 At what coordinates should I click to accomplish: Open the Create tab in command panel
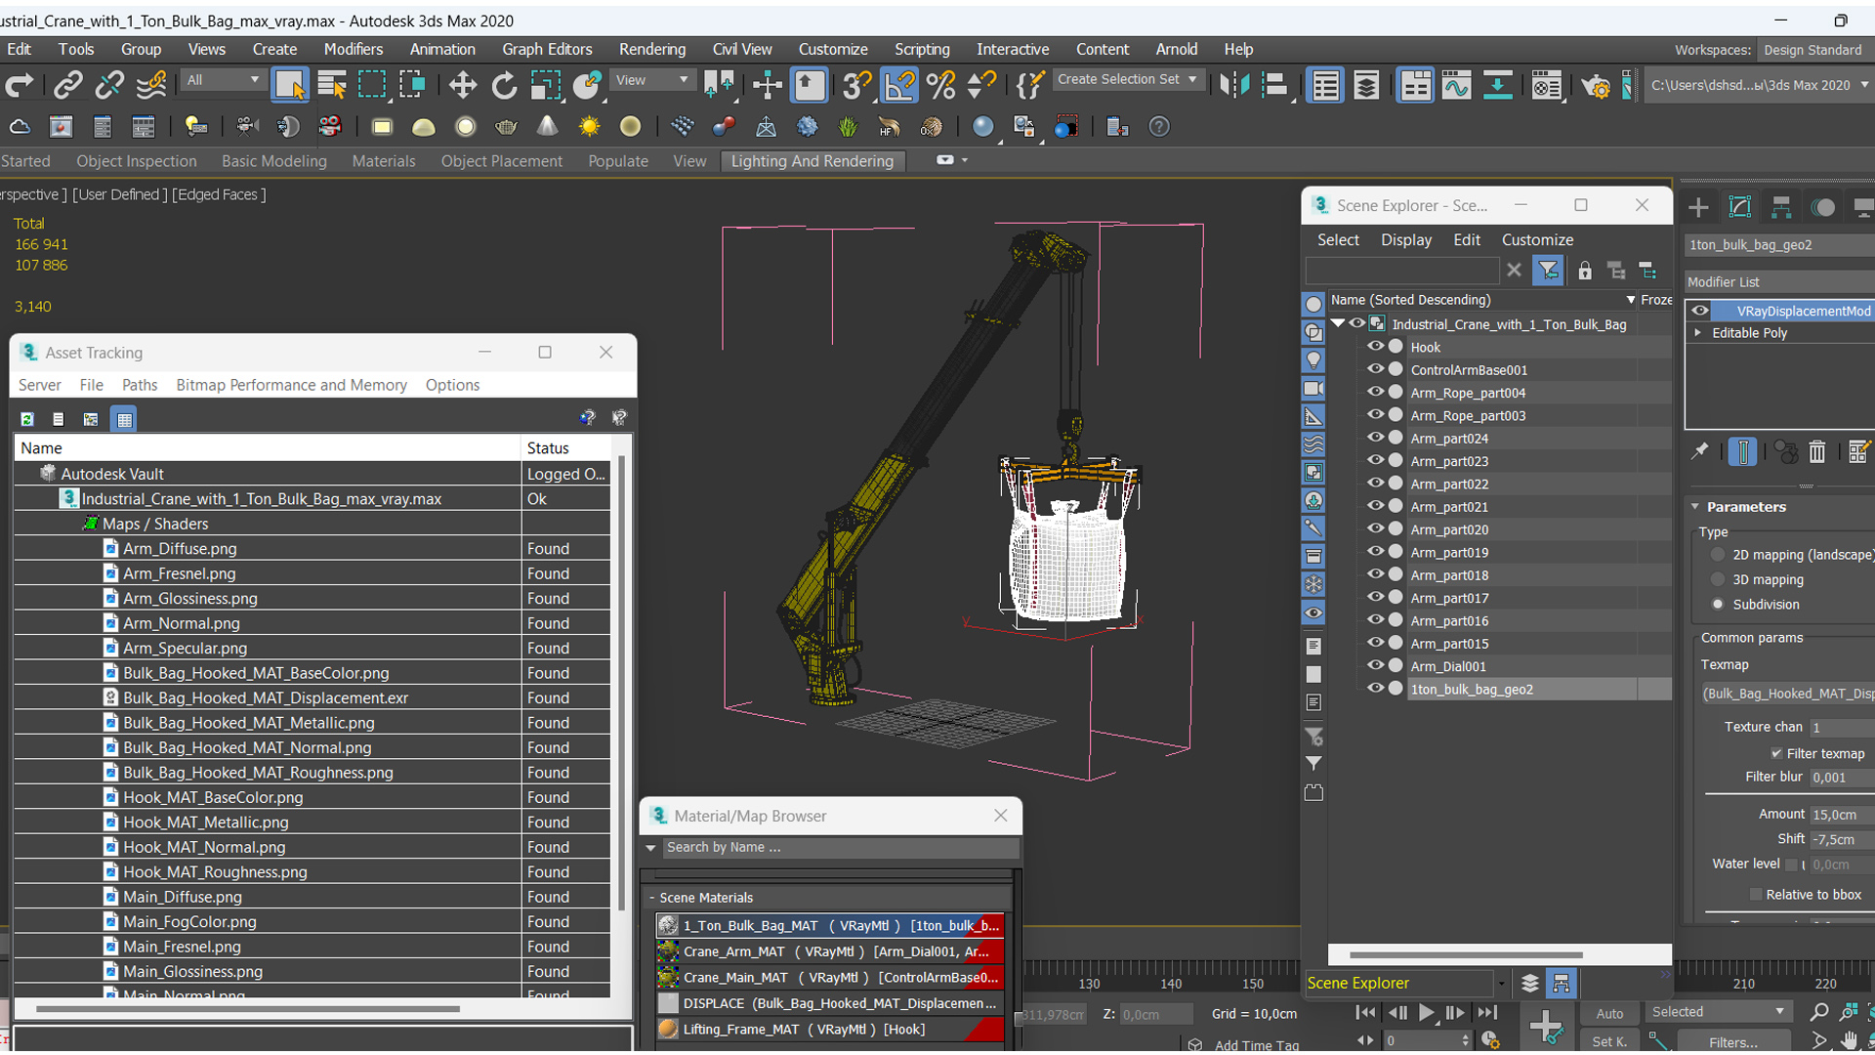1698,207
